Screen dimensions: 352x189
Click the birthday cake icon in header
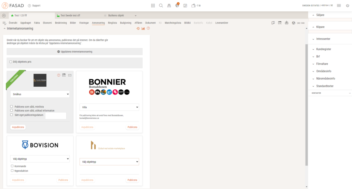pos(169,5)
